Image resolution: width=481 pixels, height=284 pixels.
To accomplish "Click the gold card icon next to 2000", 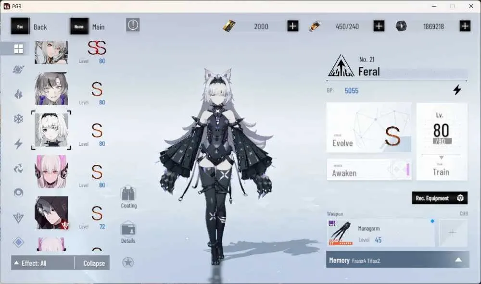I will coord(229,26).
